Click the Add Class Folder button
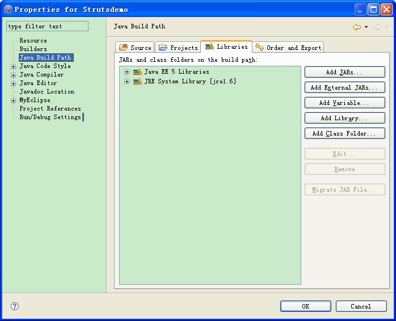Screen dimensions: 396x321 (x=345, y=133)
